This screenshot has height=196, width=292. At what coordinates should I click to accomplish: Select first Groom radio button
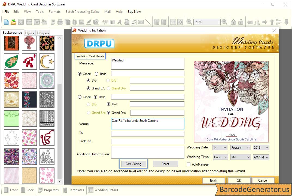[x=80, y=74]
